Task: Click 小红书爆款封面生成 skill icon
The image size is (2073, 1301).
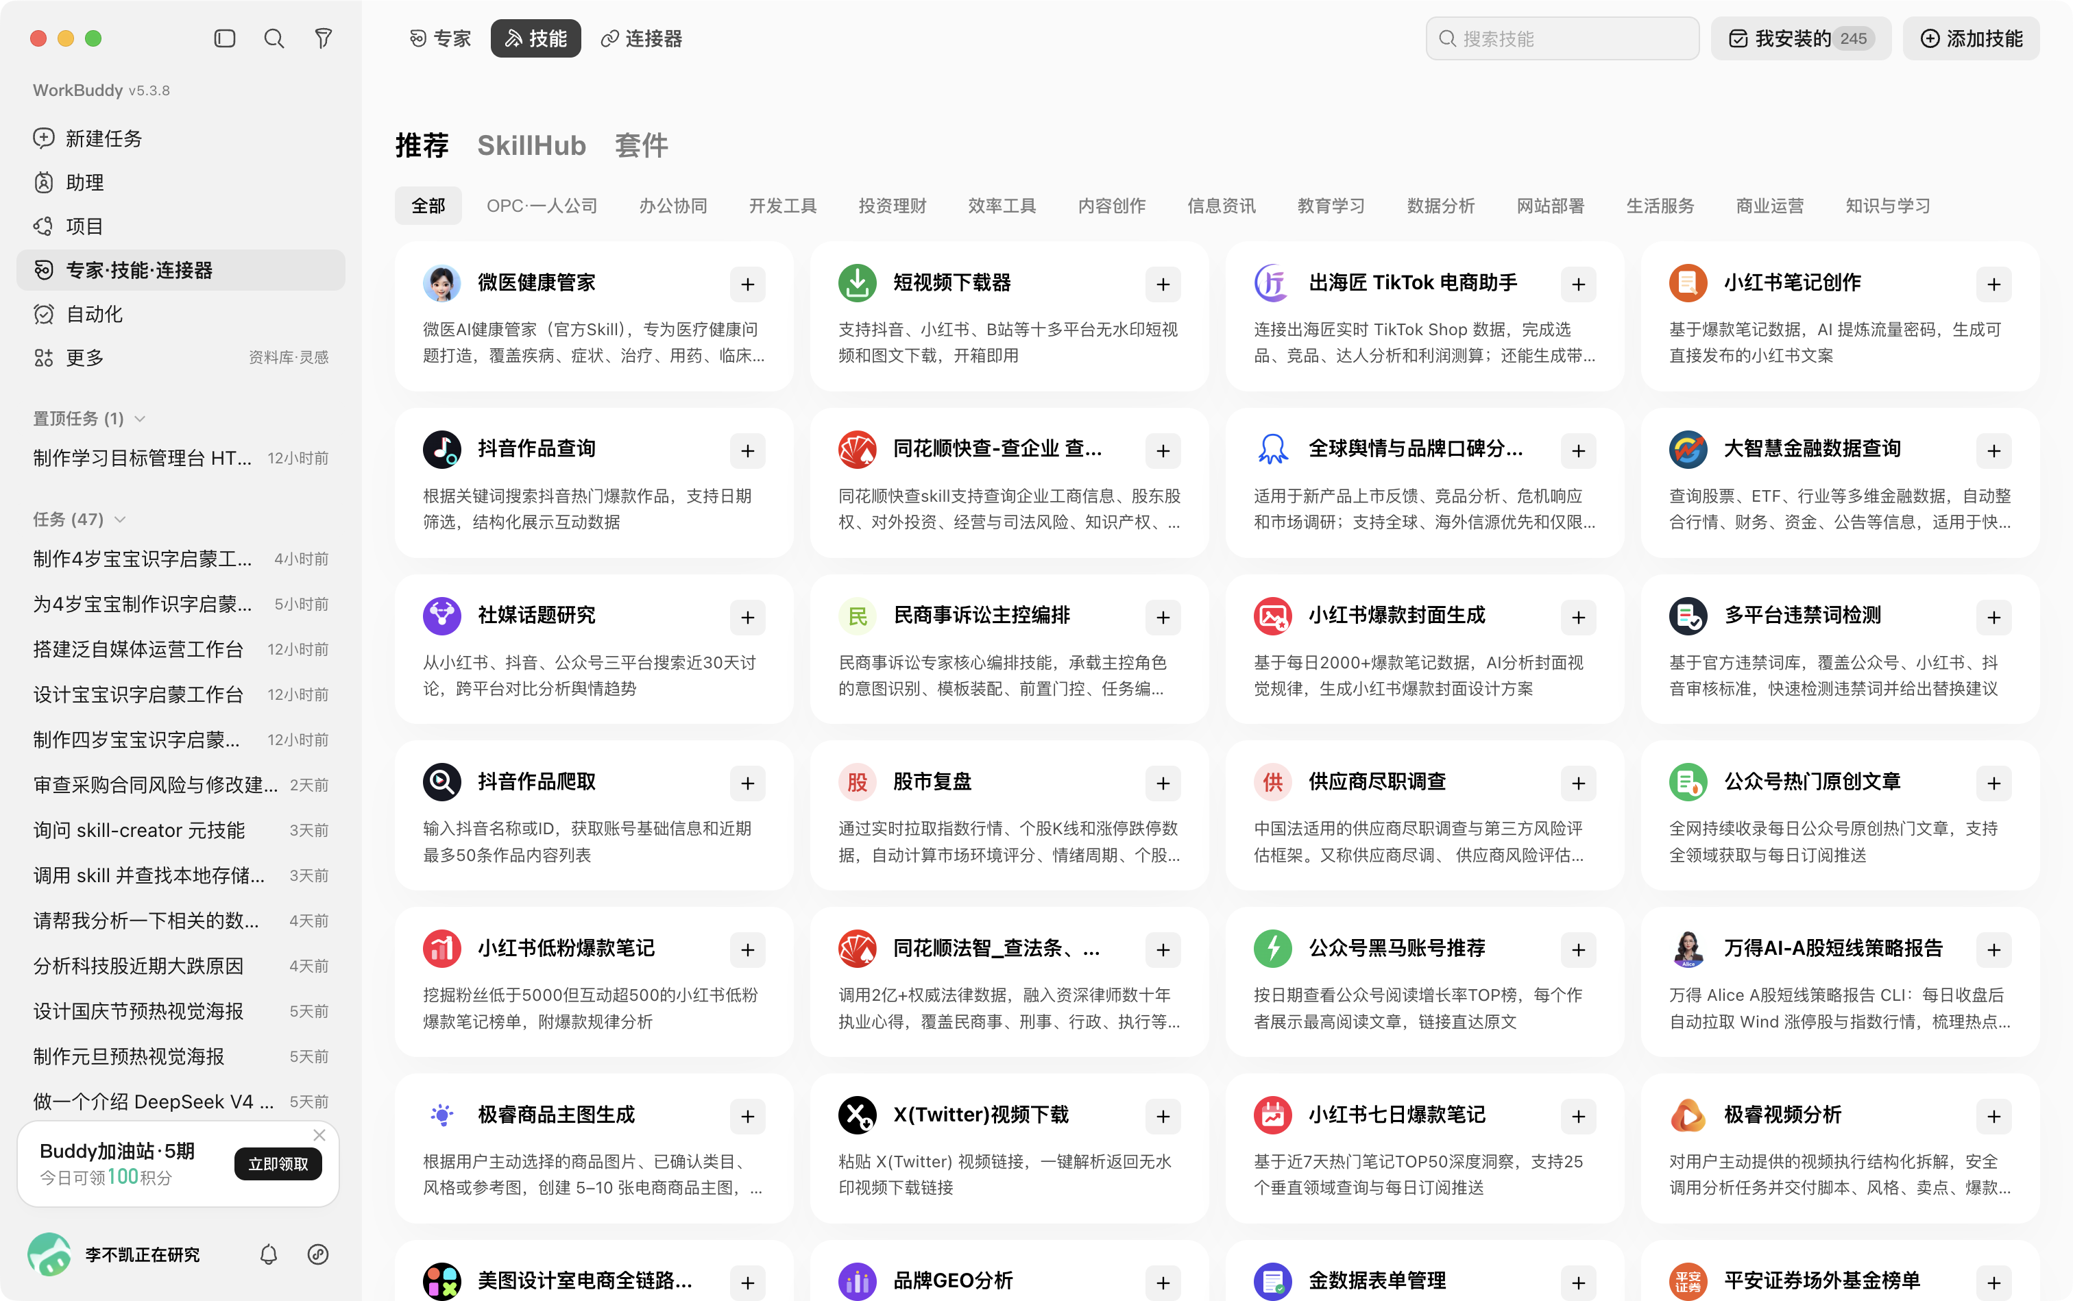Action: 1273,616
